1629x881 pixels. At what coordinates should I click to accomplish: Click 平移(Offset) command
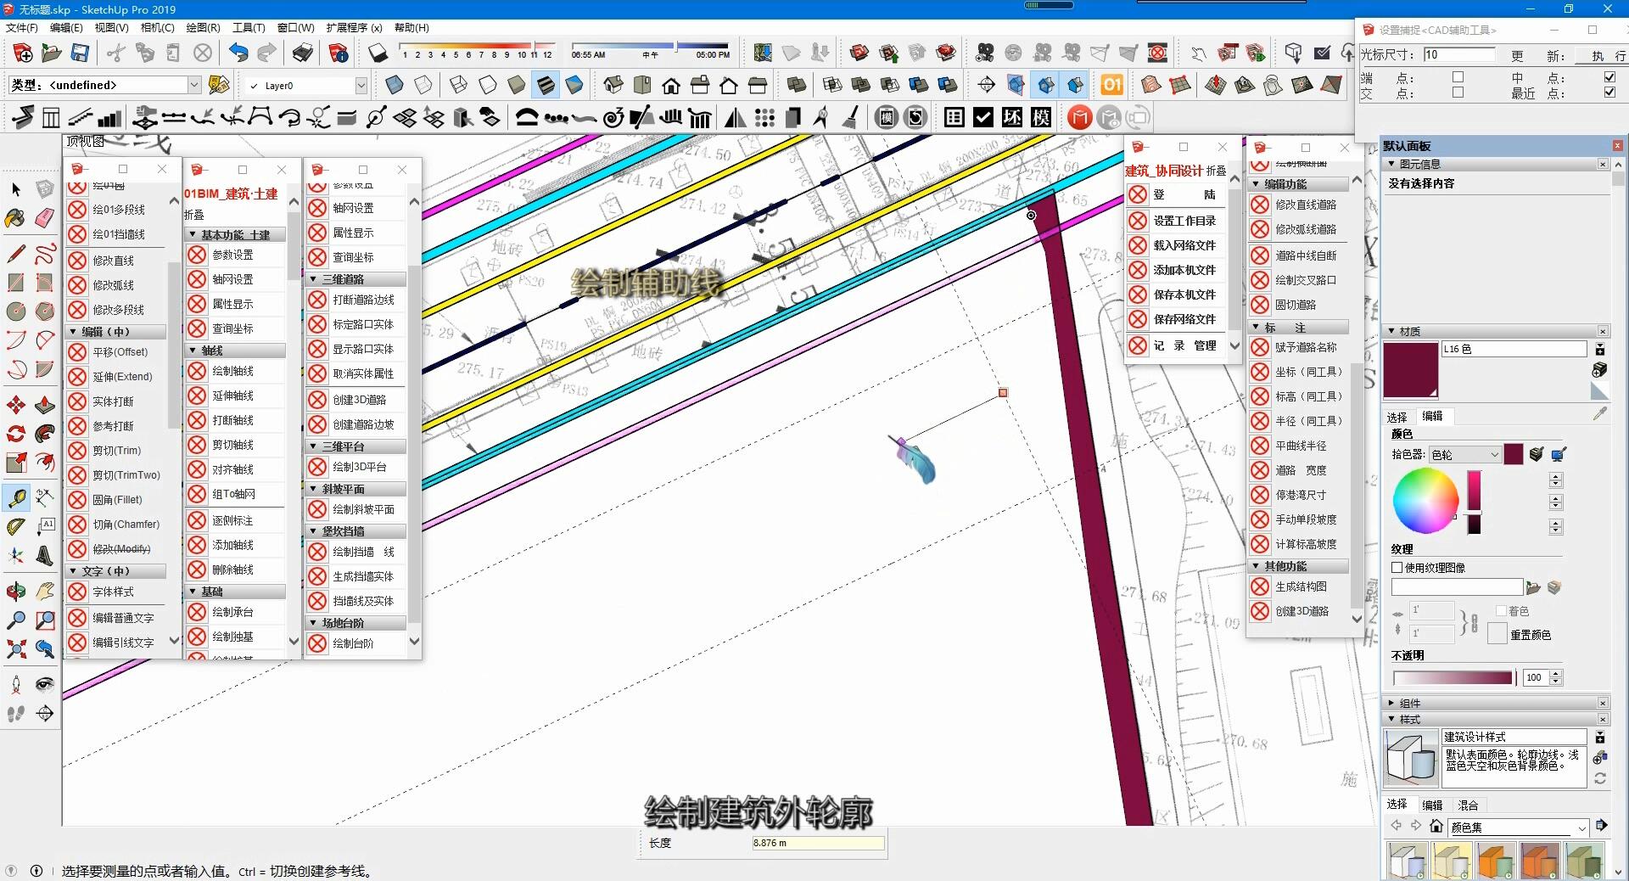120,352
